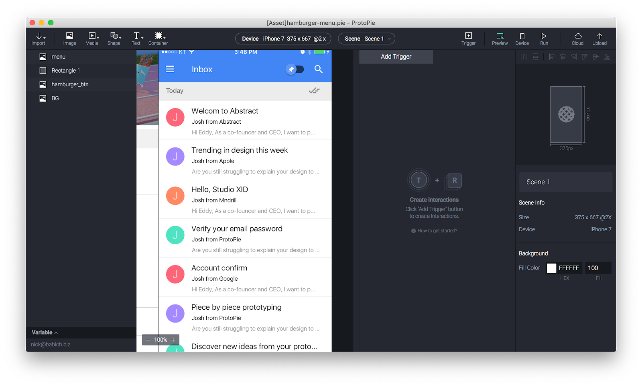This screenshot has width=642, height=386.
Task: Click align top icon
Action: click(x=585, y=57)
